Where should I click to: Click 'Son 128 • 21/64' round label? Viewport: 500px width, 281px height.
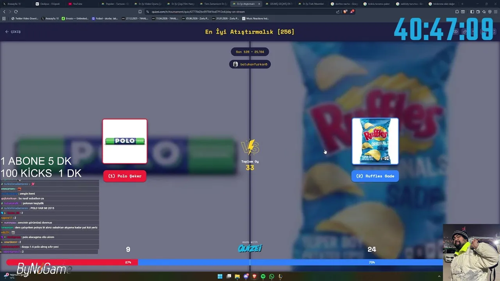pos(250,52)
